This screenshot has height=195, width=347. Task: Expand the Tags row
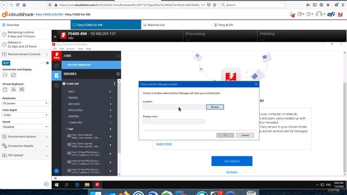tap(67, 129)
